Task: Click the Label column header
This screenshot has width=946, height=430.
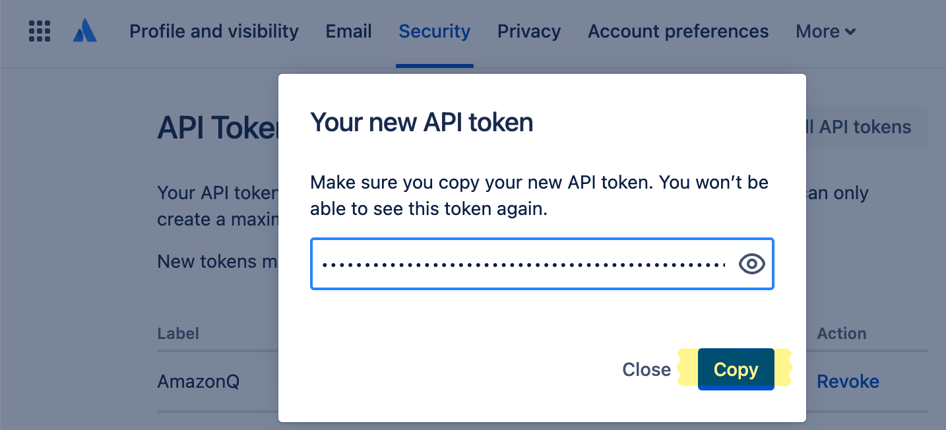Action: (x=178, y=334)
